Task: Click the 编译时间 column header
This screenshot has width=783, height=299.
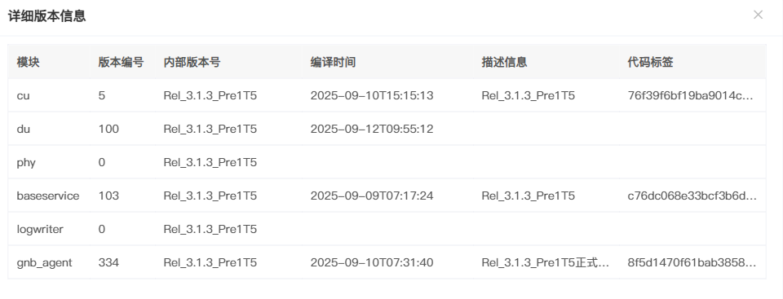Action: pyautogui.click(x=333, y=62)
